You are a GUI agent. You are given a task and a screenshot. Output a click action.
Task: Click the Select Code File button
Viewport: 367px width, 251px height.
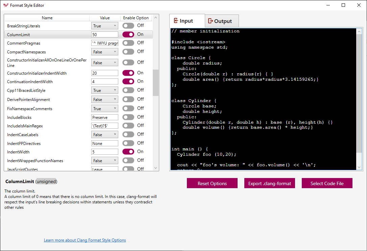pyautogui.click(x=327, y=183)
